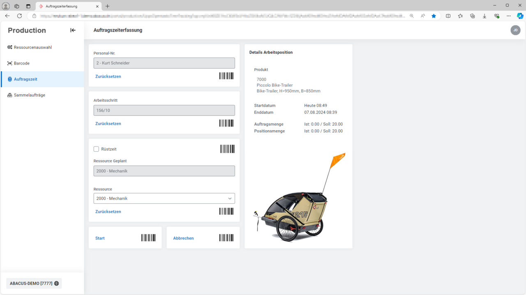Screen dimensions: 526x295
Task: Open the tab actions menu icon
Action: 28,6
